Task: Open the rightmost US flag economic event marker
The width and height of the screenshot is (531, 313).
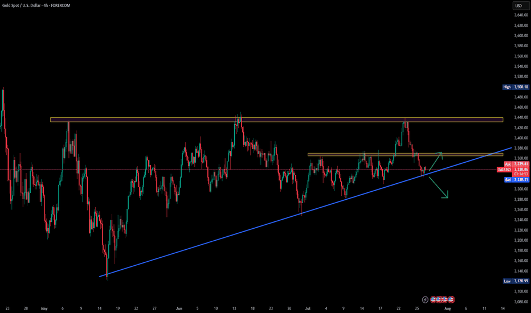Action: pos(451,299)
